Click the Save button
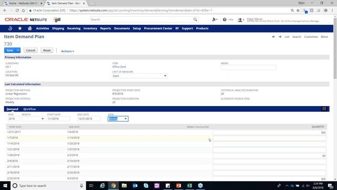337x190 pixels. [10, 50]
